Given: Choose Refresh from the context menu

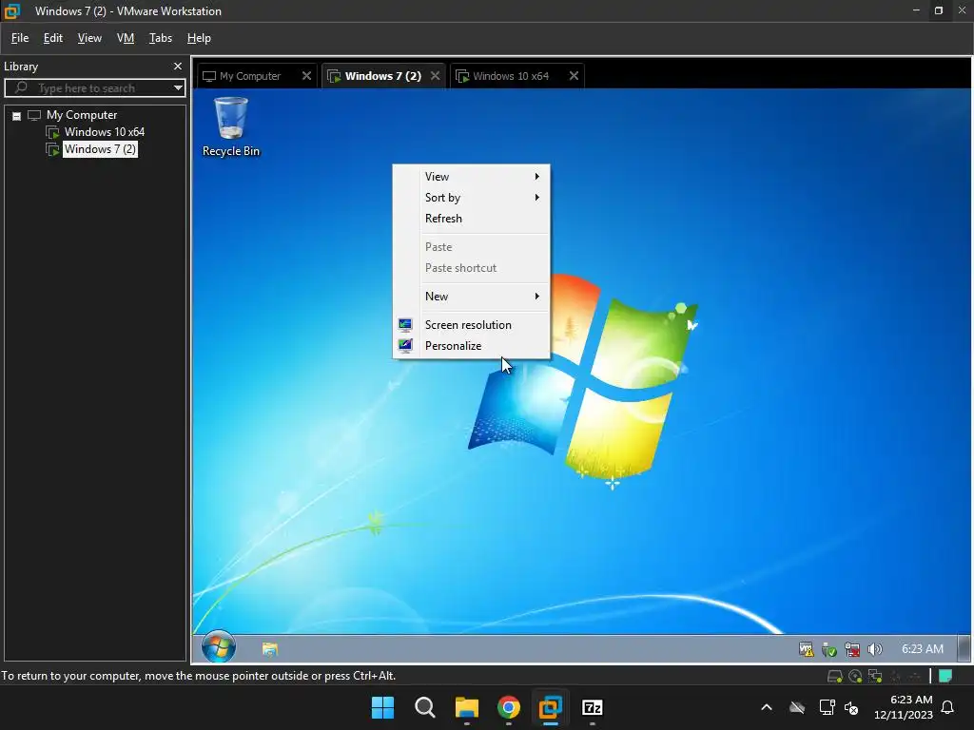Looking at the screenshot, I should click(472, 219).
